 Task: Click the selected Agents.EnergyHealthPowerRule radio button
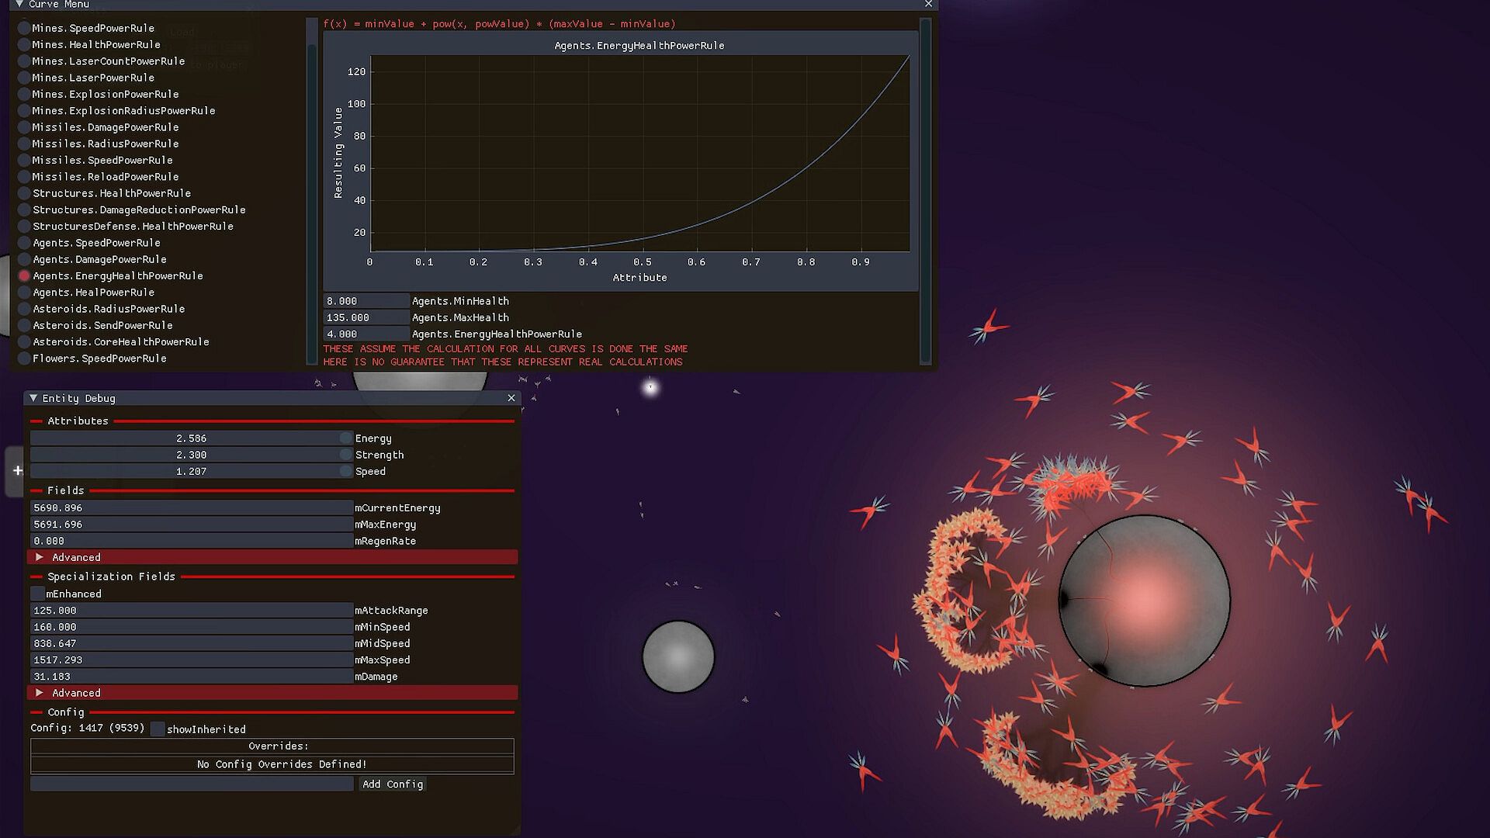point(24,275)
